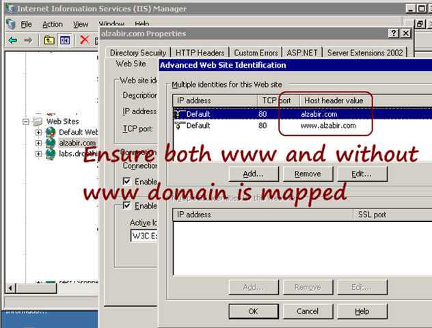
Task: Collapse the Web Sites tree node
Action: (x=25, y=122)
